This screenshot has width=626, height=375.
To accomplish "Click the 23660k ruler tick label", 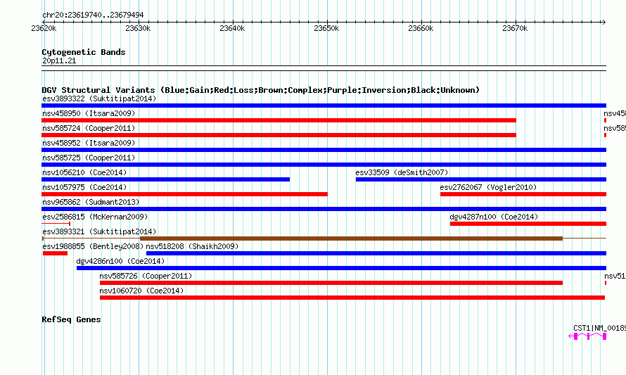I will tap(421, 28).
